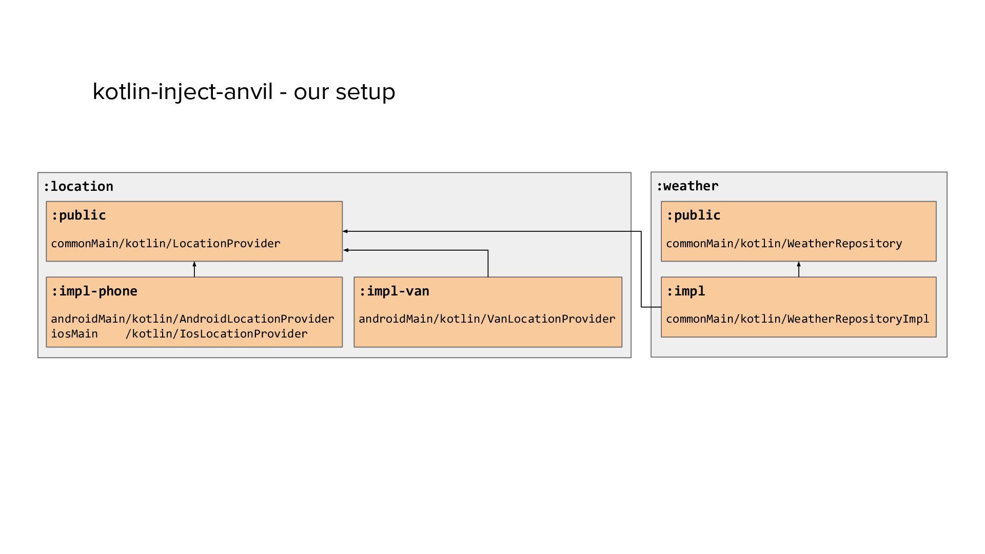Click arrow from :impl-phone to :public
This screenshot has width=985, height=554.
tap(194, 270)
